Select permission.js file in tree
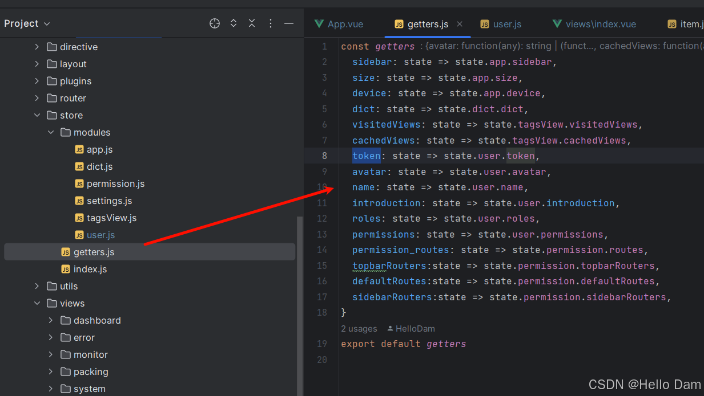 pos(115,183)
